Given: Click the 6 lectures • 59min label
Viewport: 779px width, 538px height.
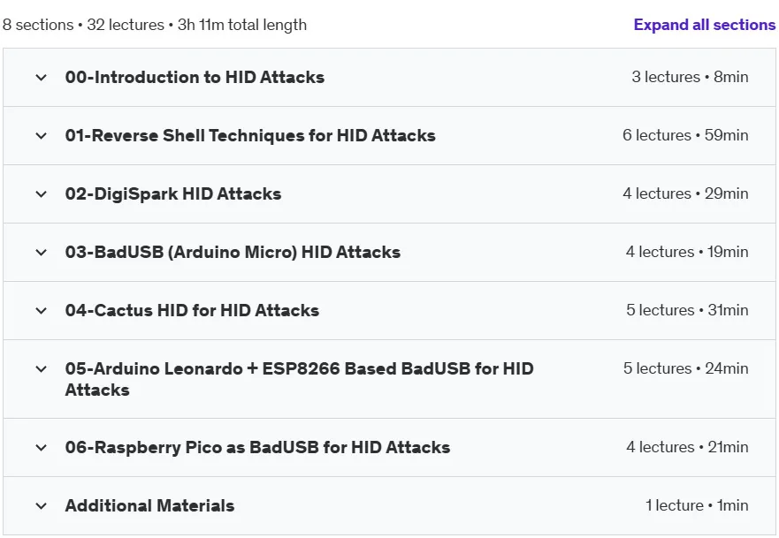Looking at the screenshot, I should [685, 135].
